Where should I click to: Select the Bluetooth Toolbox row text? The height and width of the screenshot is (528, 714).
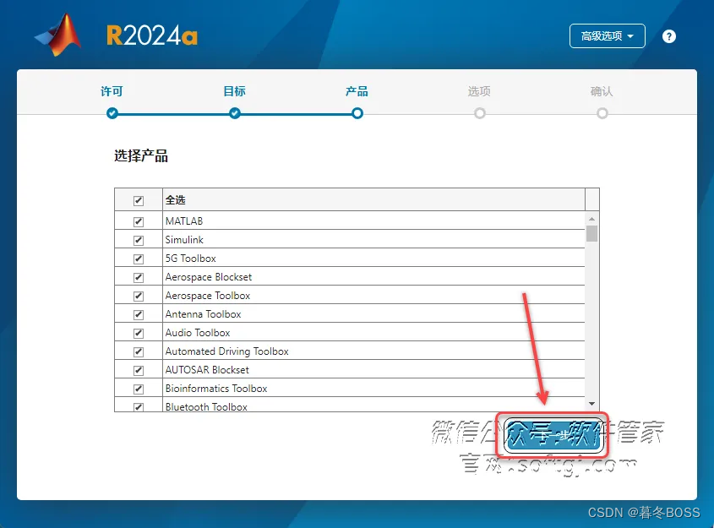click(x=206, y=407)
